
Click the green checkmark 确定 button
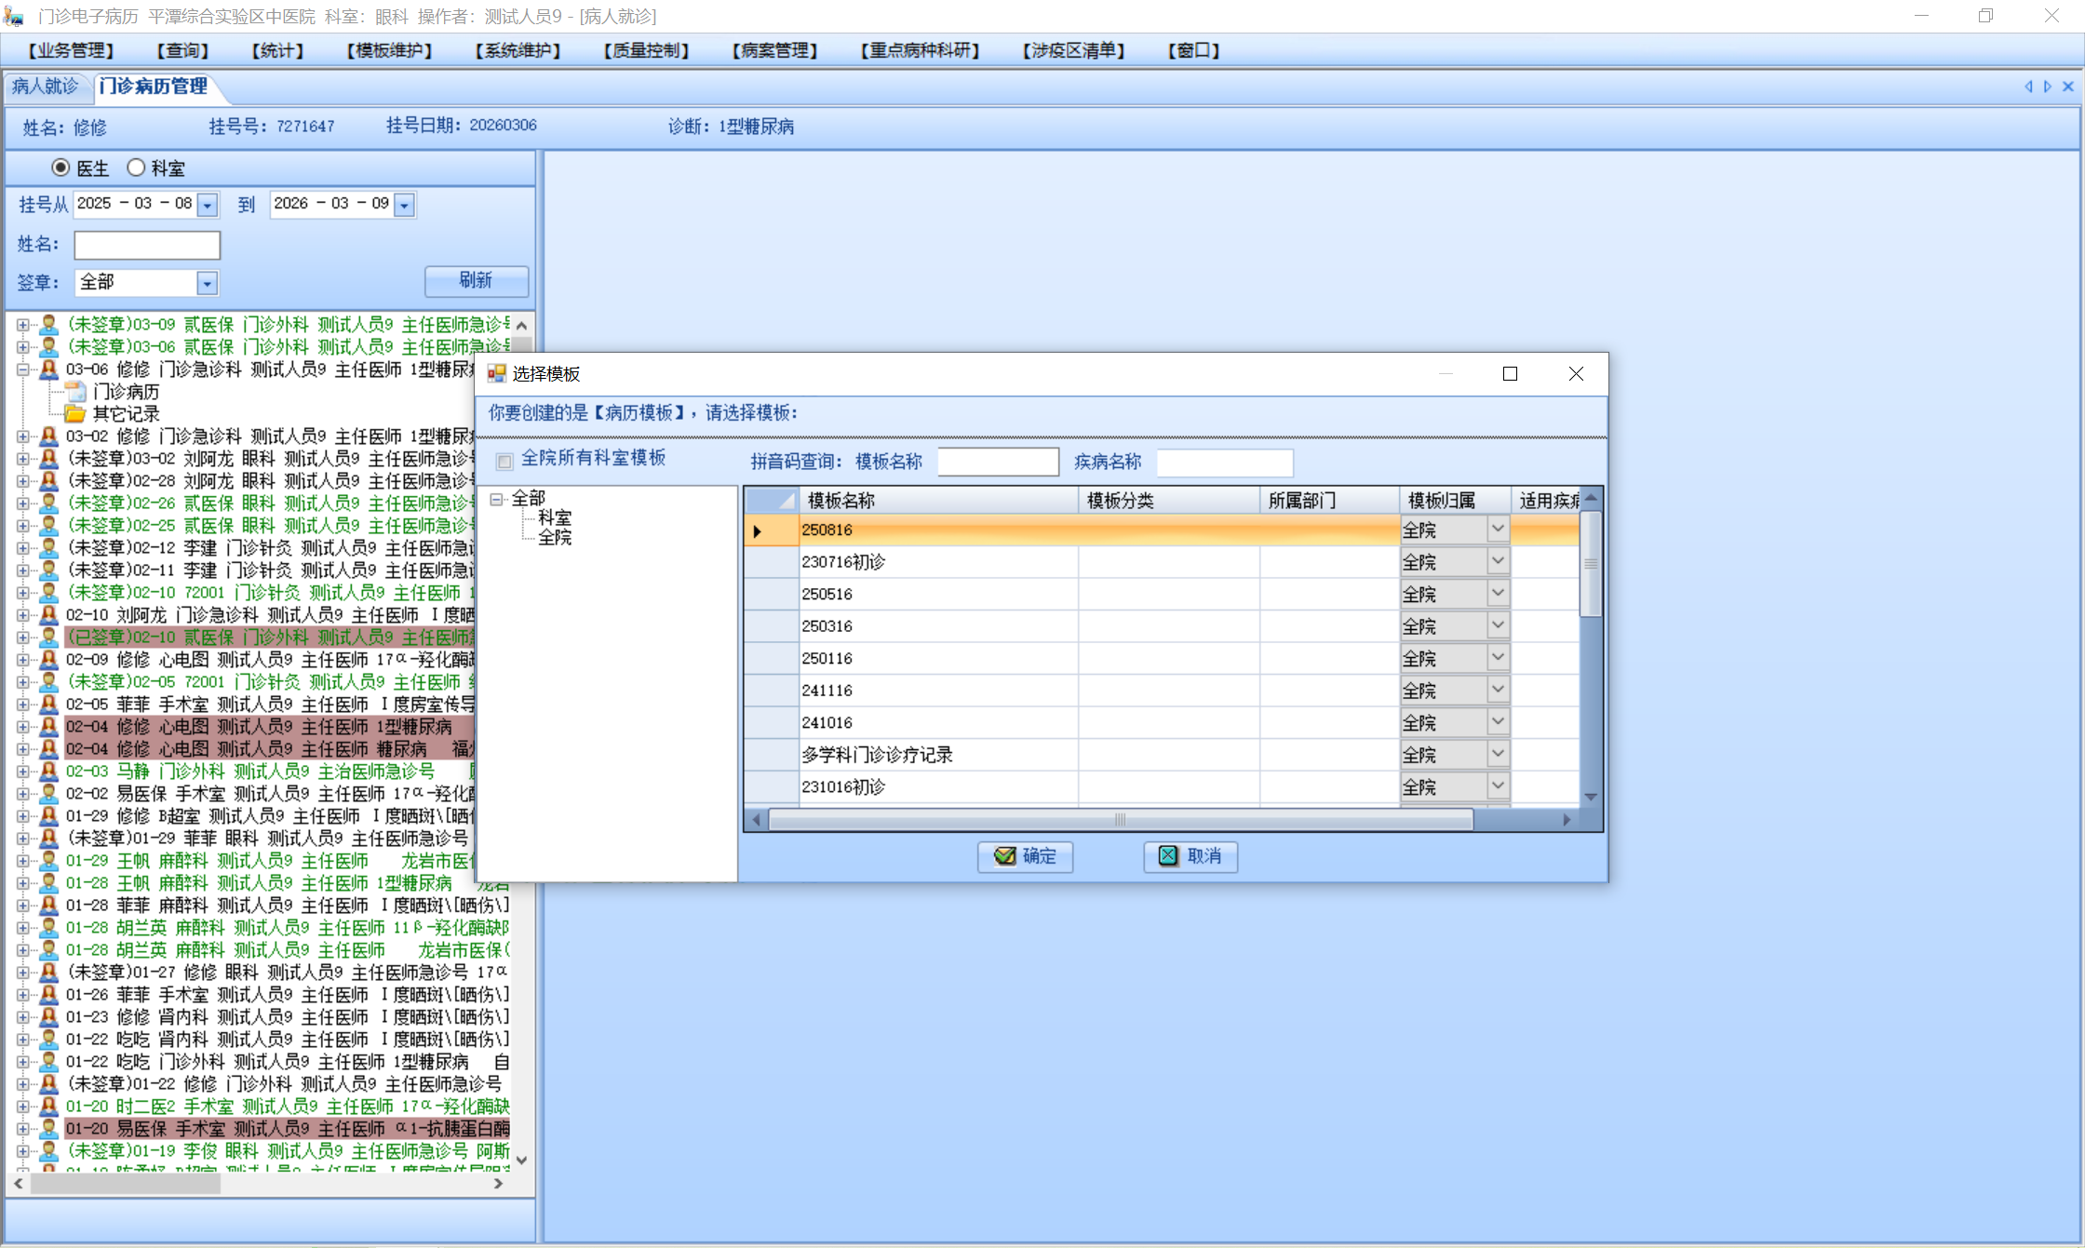pyautogui.click(x=1025, y=856)
